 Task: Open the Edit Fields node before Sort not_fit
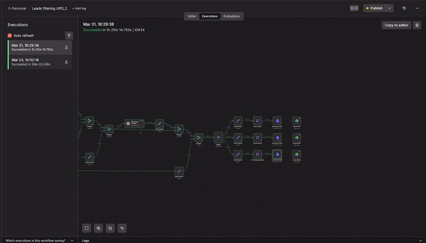pyautogui.click(x=238, y=121)
